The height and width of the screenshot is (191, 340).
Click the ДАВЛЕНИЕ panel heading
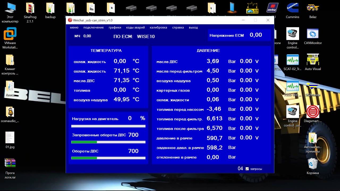pos(208,50)
